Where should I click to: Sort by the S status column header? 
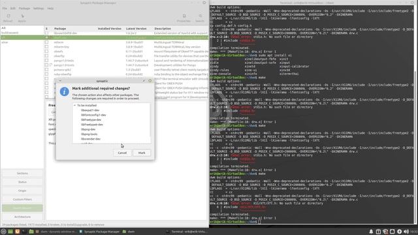pos(46,29)
